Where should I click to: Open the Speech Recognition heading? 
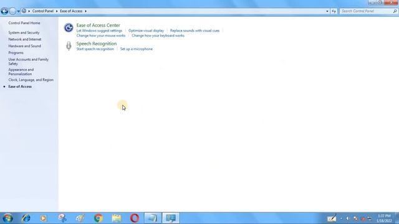pyautogui.click(x=97, y=44)
